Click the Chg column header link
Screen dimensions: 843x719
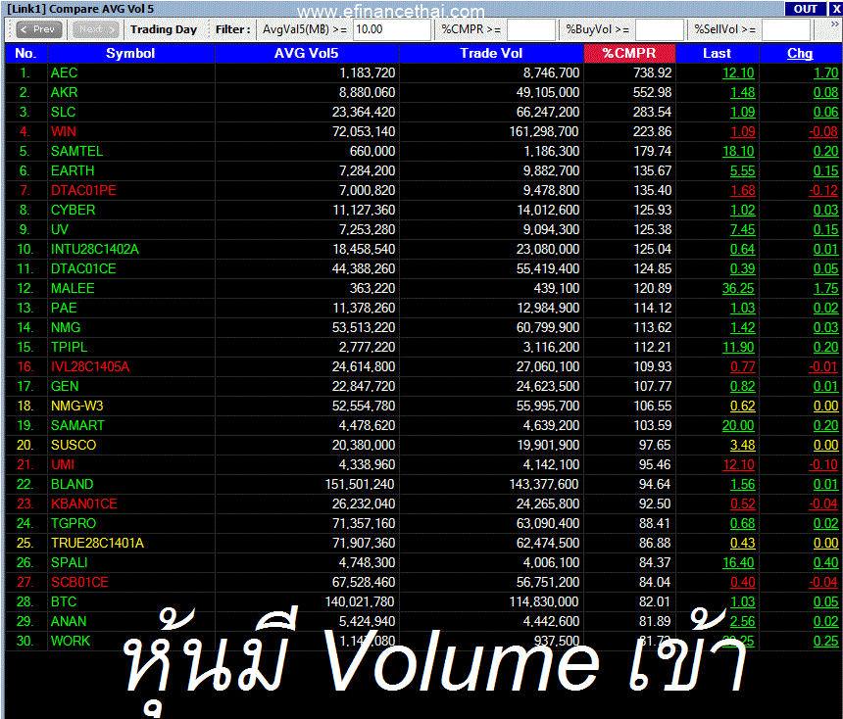800,53
